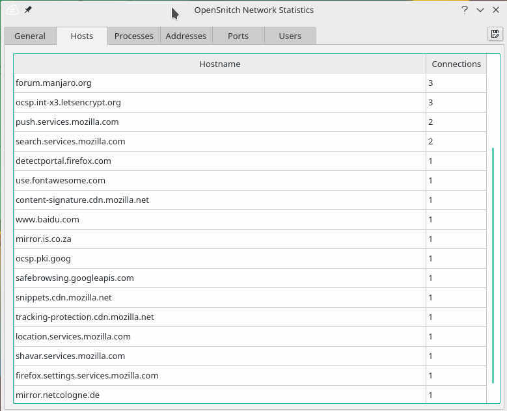507x411 pixels.
Task: Click mirror.is.co.za entry
Action: pos(44,239)
